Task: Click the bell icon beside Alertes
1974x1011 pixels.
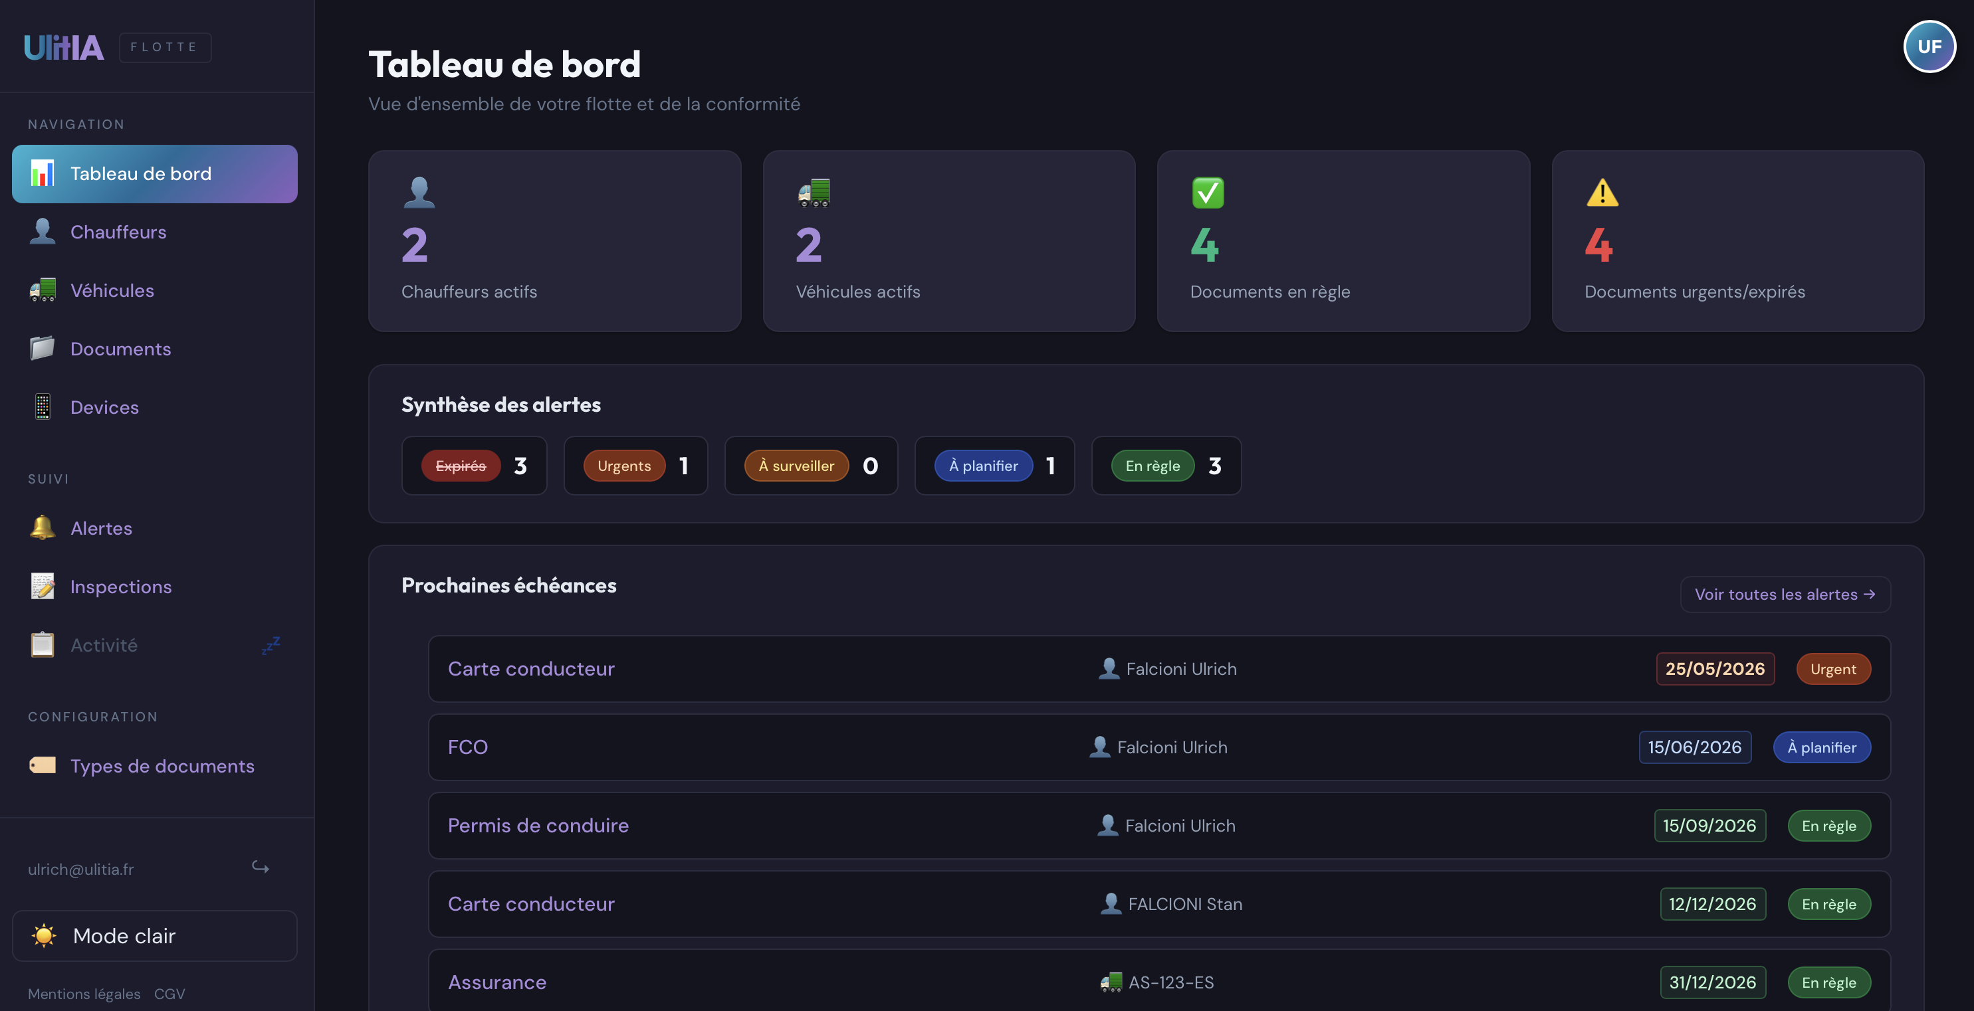Action: [42, 527]
